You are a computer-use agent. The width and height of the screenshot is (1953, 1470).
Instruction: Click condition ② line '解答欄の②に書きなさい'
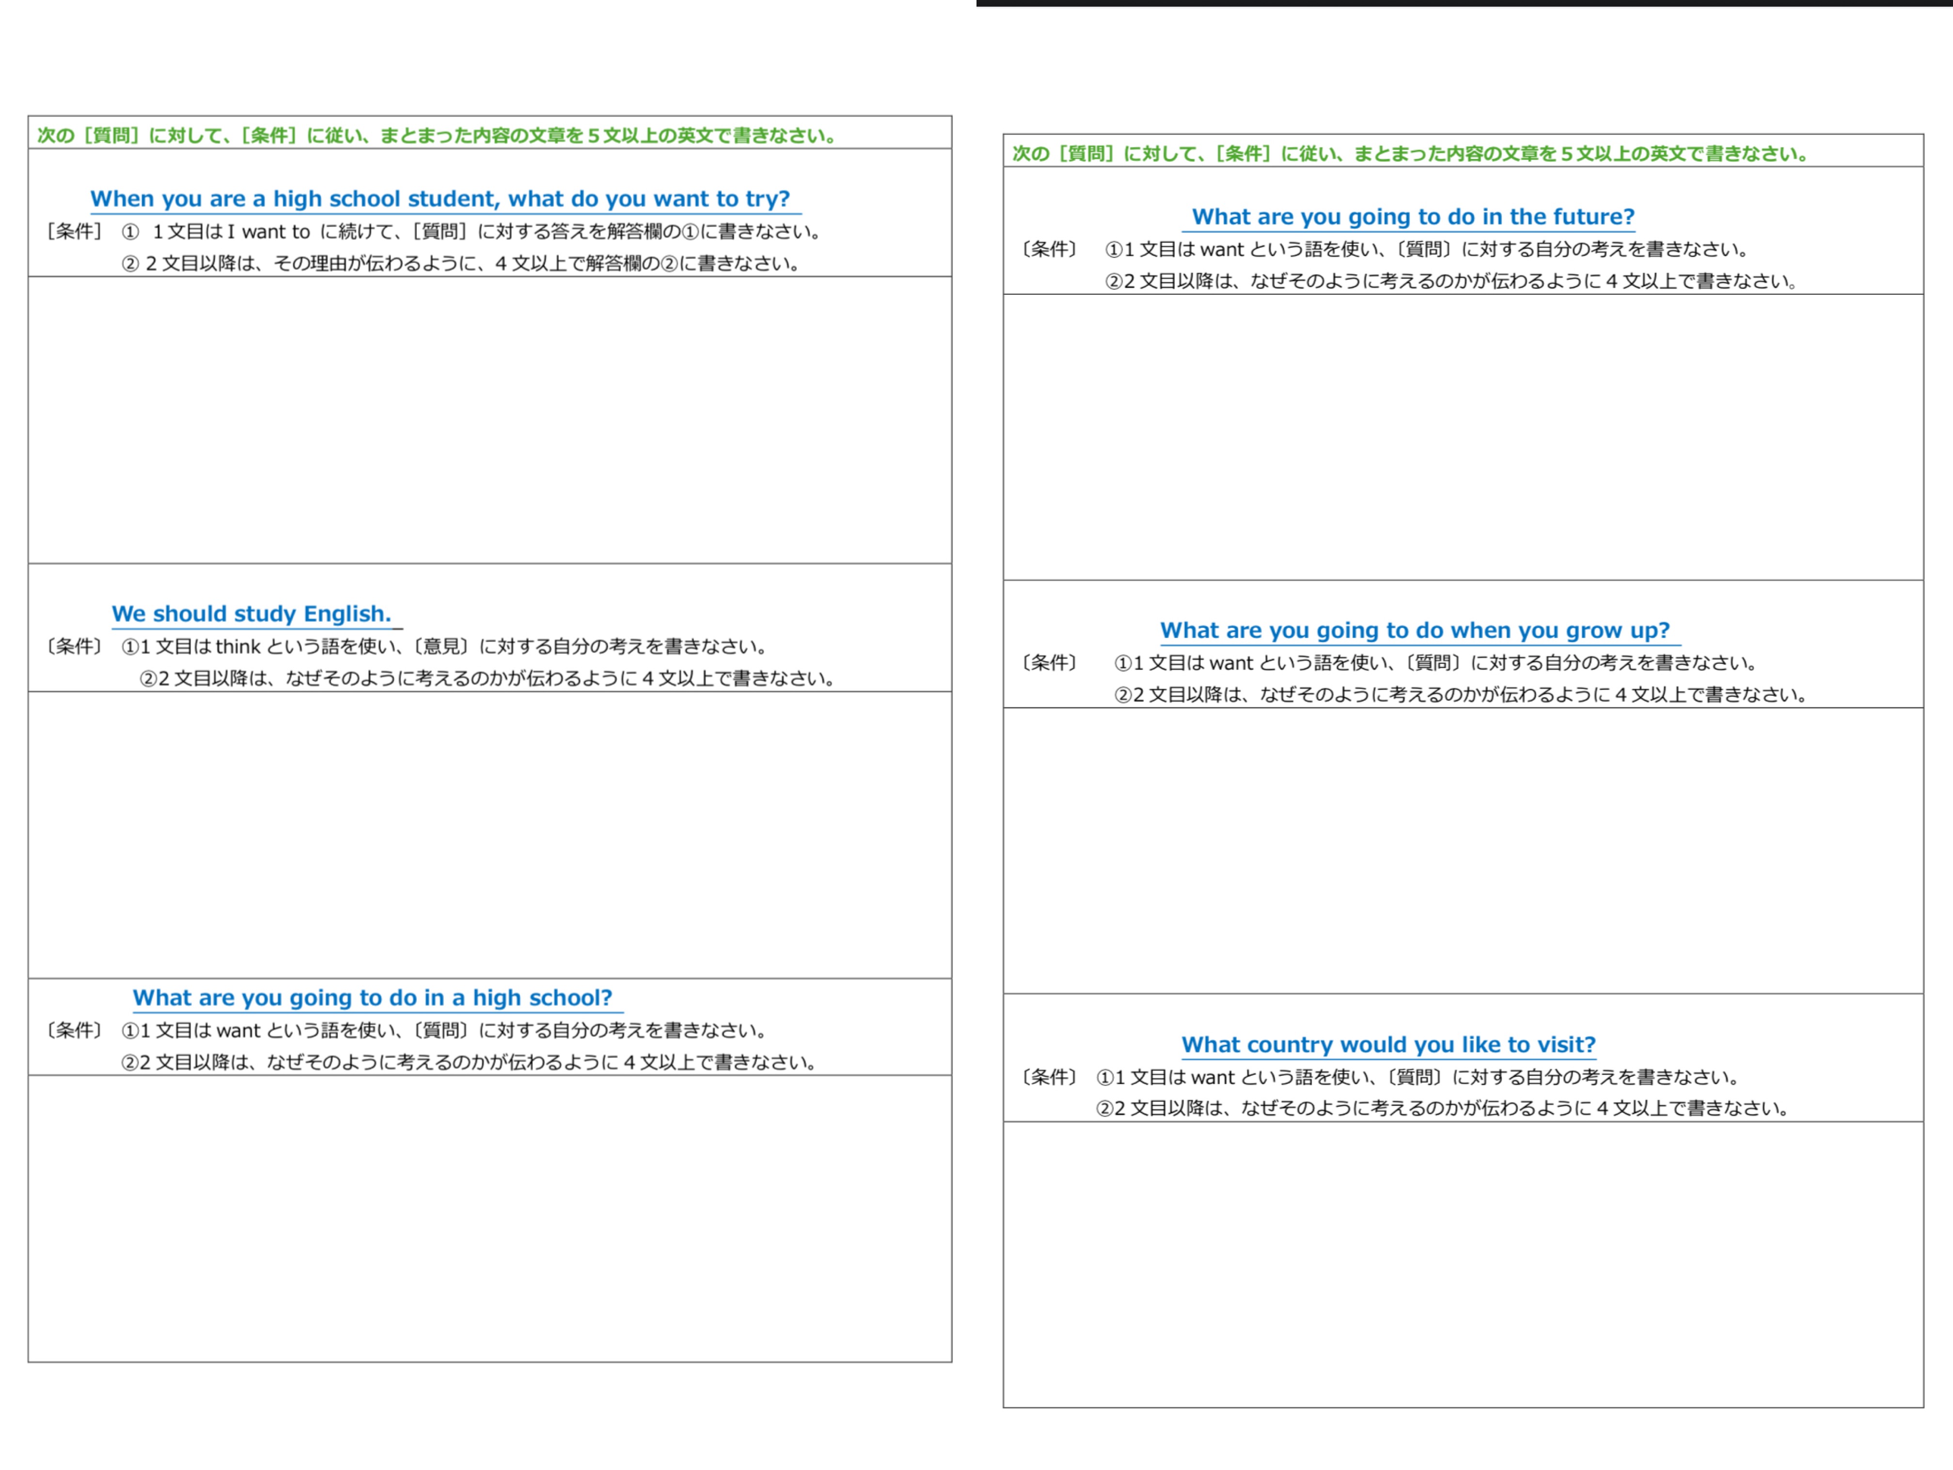click(462, 263)
